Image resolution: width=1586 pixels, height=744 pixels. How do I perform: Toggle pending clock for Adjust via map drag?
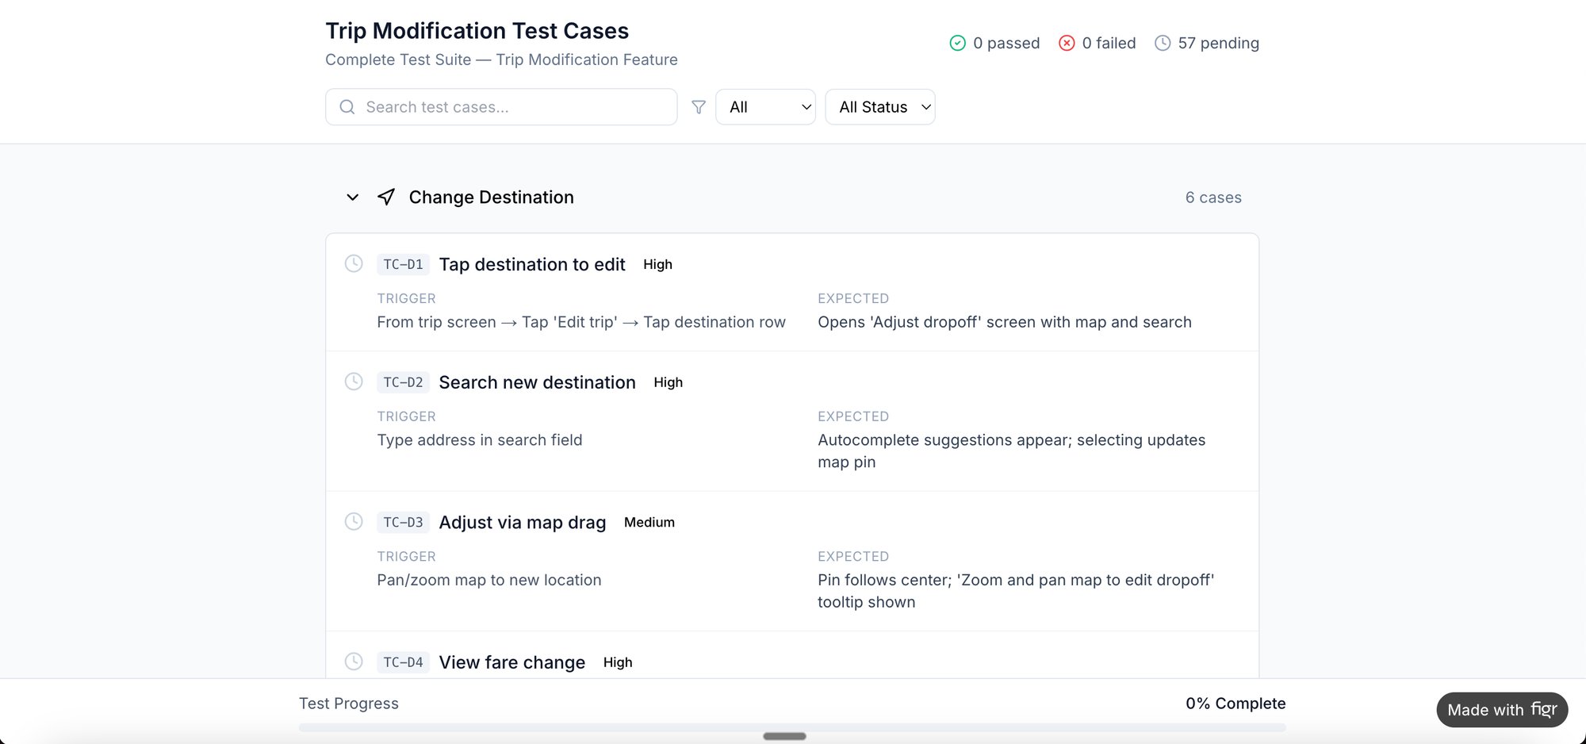354,522
